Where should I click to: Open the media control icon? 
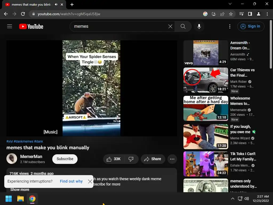[241, 14]
